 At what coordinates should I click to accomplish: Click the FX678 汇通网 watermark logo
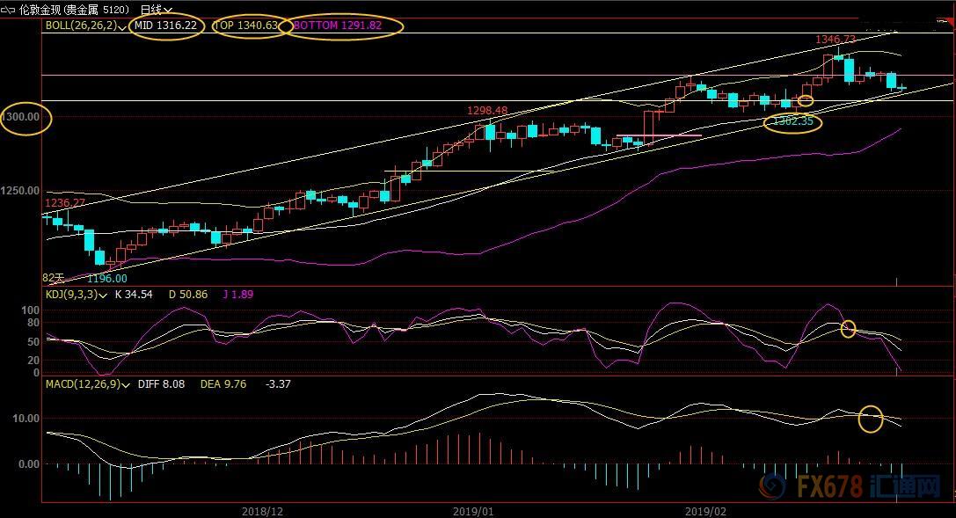pos(853,488)
